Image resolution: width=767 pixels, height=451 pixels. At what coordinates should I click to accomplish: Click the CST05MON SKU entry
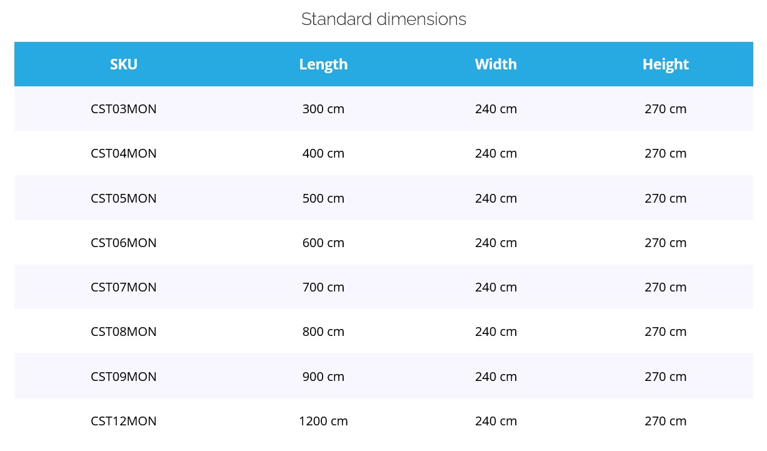124,198
